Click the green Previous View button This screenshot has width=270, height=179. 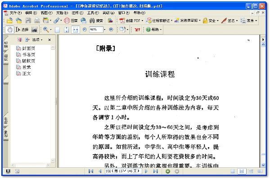[x=168, y=171]
